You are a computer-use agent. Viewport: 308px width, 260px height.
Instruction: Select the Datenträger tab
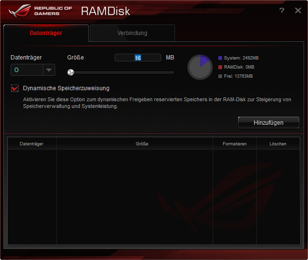(46, 33)
